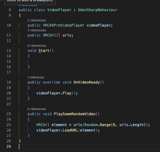Click the opening brace on line 9
160x152 pixels.
coord(20,15)
